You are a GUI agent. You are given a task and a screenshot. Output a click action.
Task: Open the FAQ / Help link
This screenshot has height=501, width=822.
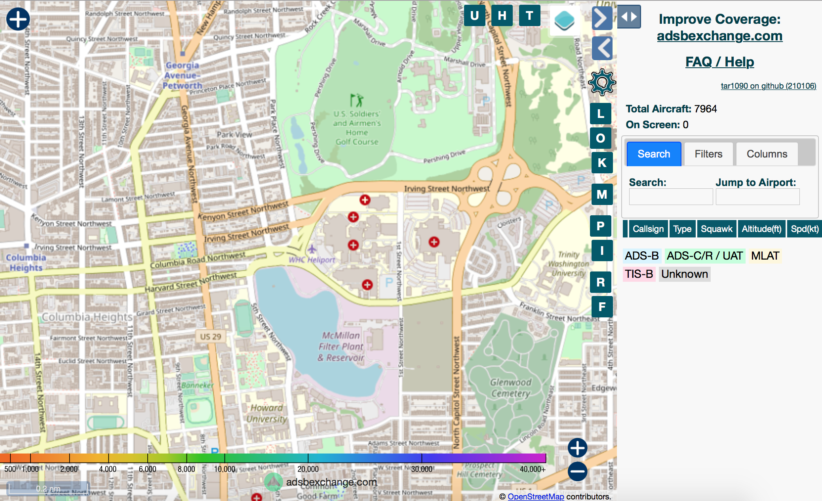[x=719, y=62]
